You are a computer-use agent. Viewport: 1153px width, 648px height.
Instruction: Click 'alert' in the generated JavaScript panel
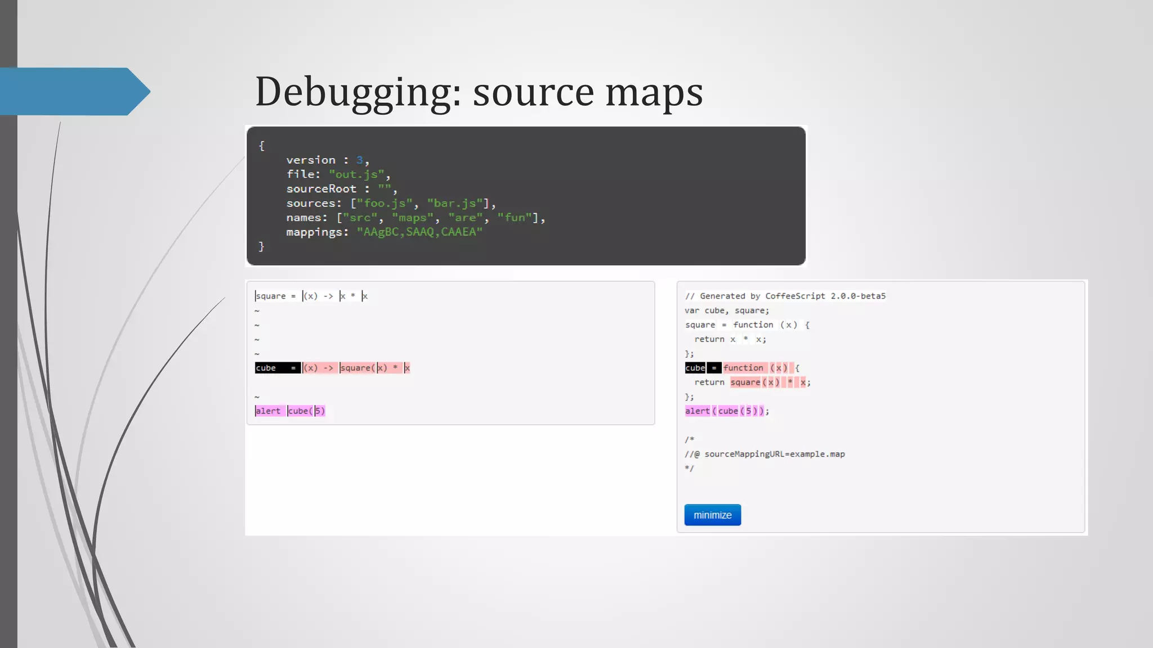tap(697, 411)
